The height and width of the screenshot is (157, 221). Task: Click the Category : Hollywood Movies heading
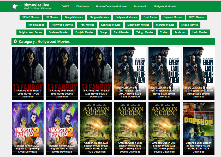(44, 42)
